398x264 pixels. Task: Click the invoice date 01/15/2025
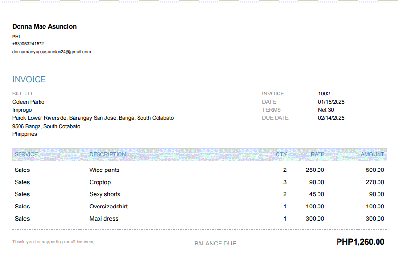tap(332, 102)
